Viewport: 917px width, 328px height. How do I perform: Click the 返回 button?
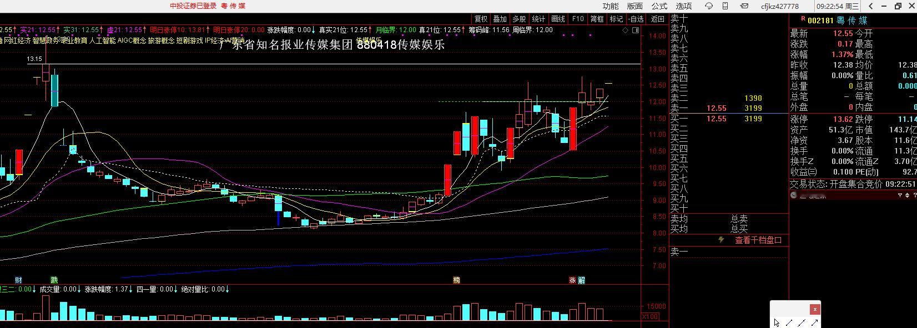[x=658, y=19]
